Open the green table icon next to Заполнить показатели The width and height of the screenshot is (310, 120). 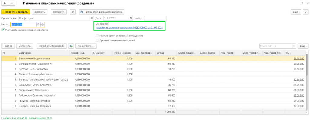71,46
